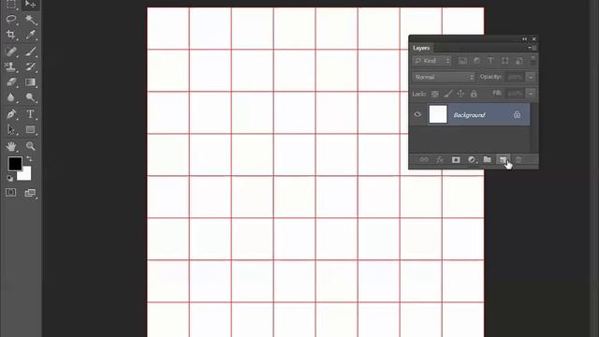Filter layers for pixel layers
Screen dimensions: 599x337
(x=462, y=61)
